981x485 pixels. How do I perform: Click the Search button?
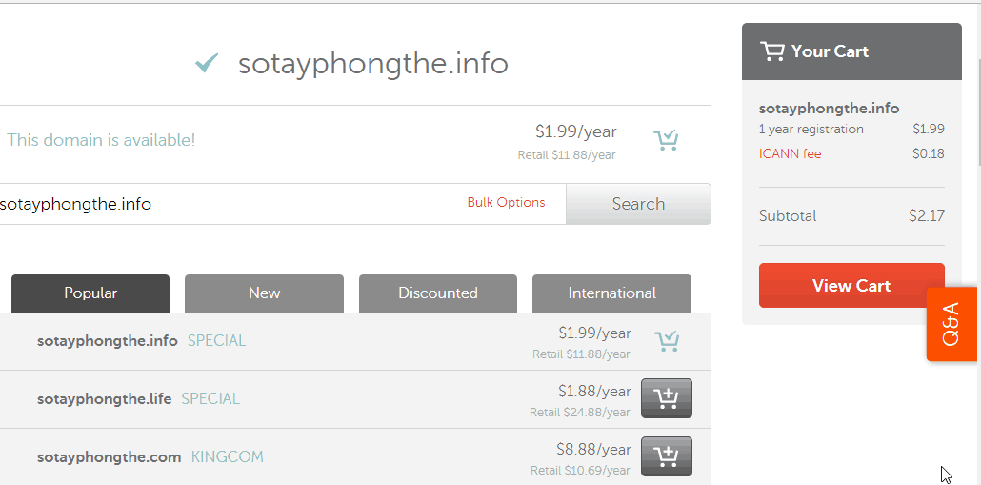638,204
